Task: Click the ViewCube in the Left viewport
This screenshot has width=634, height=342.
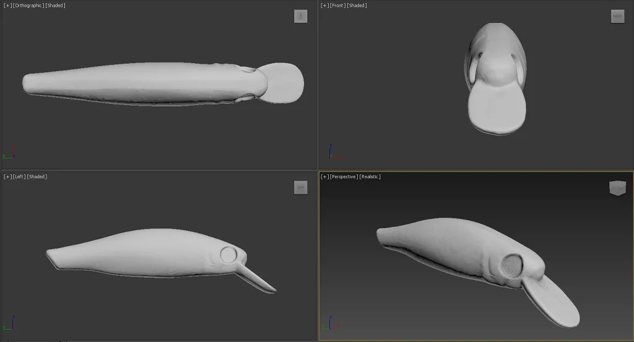Action: (300, 187)
